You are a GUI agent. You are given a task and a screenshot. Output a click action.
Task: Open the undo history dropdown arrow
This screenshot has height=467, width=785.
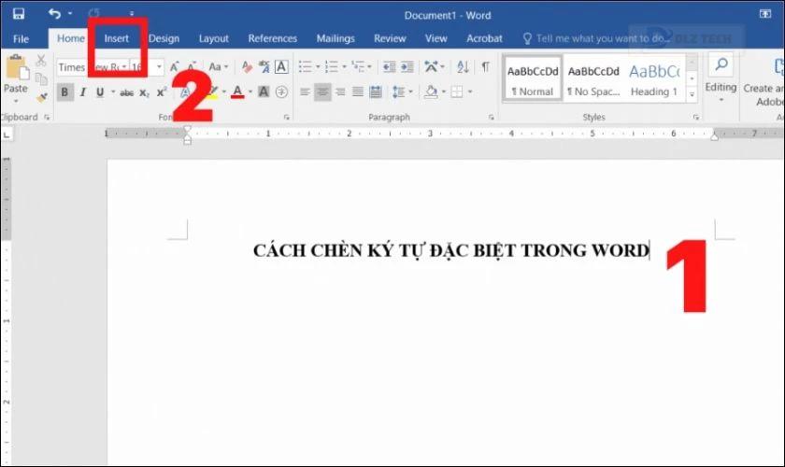[70, 13]
